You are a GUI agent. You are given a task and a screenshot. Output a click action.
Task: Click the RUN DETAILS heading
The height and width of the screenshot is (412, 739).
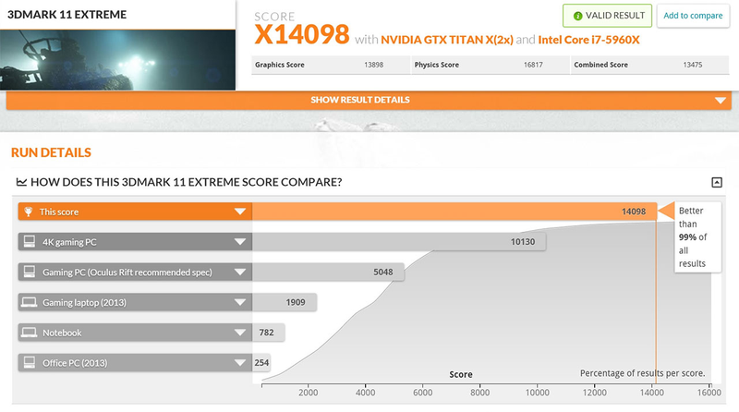[x=51, y=152]
